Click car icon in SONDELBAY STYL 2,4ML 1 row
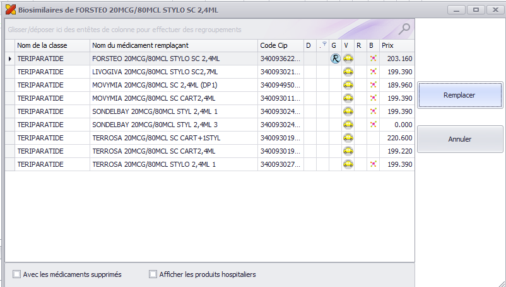The height and width of the screenshot is (287, 506). (348, 111)
